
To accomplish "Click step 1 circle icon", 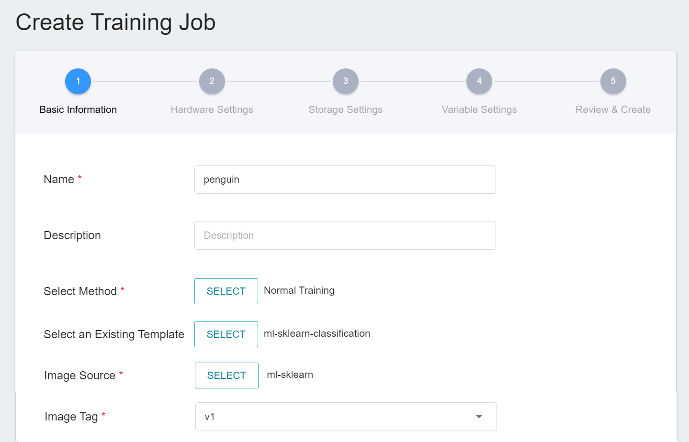I will pyautogui.click(x=78, y=81).
